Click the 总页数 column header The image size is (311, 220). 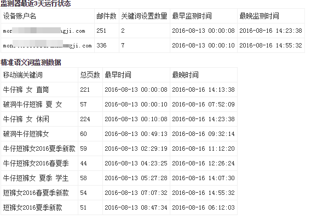tap(90, 75)
